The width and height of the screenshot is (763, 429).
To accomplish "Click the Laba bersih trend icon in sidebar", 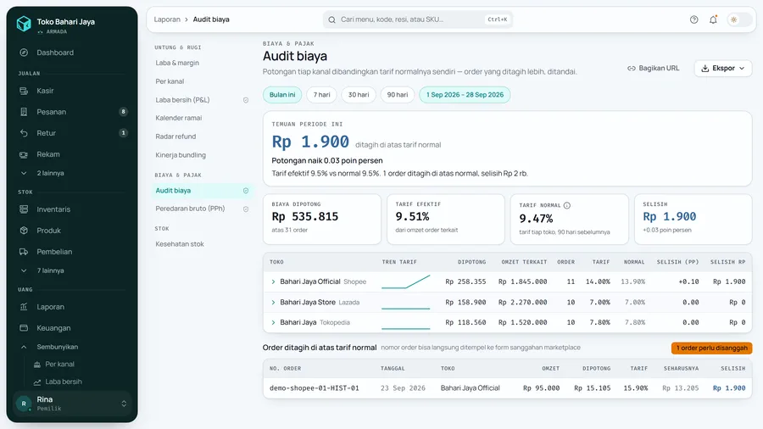I will pyautogui.click(x=37, y=382).
